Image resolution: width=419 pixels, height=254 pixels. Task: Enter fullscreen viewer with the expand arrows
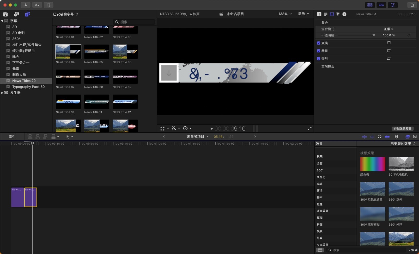pyautogui.click(x=309, y=128)
